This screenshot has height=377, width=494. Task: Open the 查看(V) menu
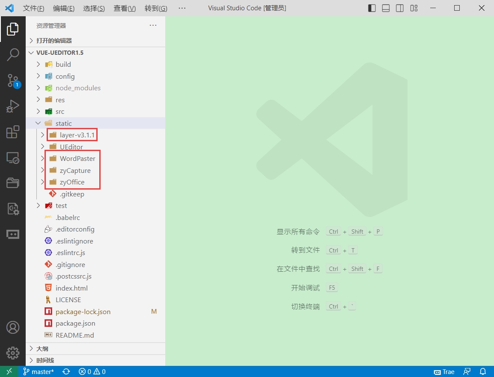tap(125, 8)
